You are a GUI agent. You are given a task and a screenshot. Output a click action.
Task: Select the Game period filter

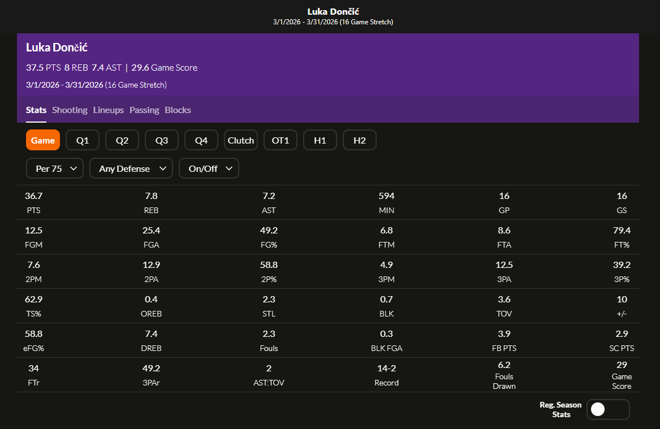[43, 140]
